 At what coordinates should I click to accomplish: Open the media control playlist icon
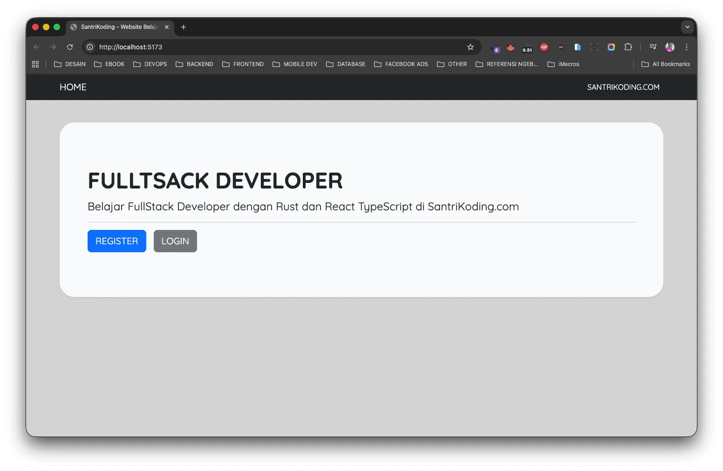pyautogui.click(x=653, y=47)
